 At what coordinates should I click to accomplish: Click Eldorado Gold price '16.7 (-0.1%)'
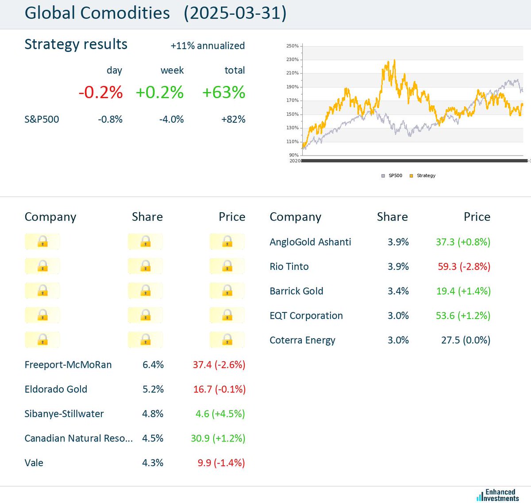click(x=219, y=389)
